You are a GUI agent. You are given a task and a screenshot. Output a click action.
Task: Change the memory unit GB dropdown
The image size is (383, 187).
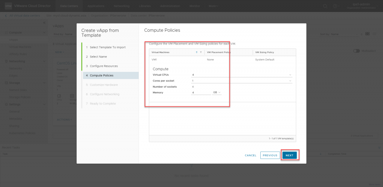pos(217,92)
